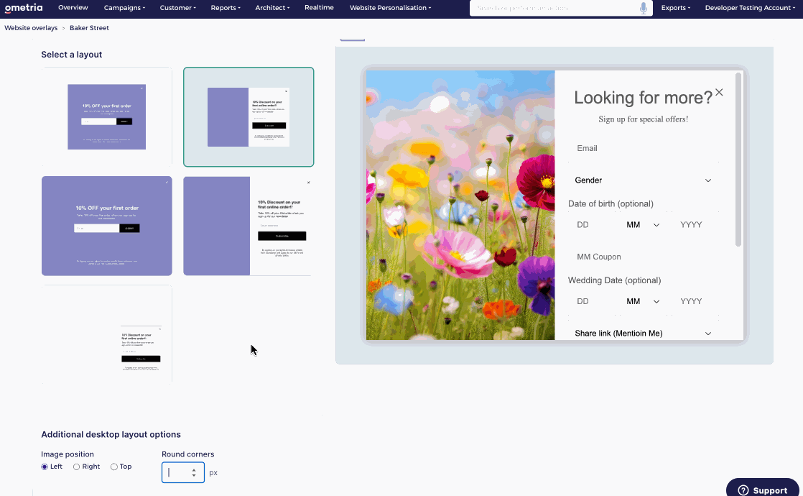803x496 pixels.
Task: Click the Ometria logo
Action: pyautogui.click(x=24, y=8)
